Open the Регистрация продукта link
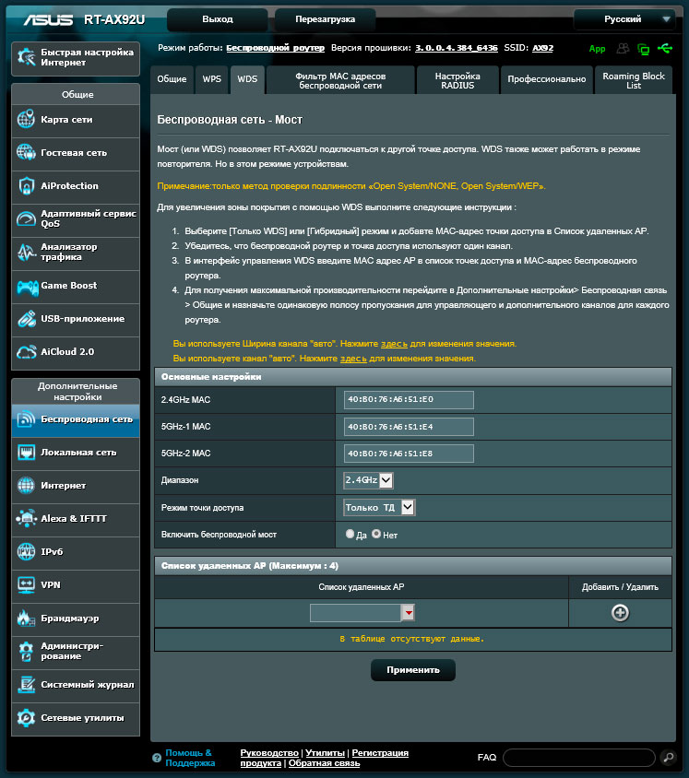 coord(325,758)
